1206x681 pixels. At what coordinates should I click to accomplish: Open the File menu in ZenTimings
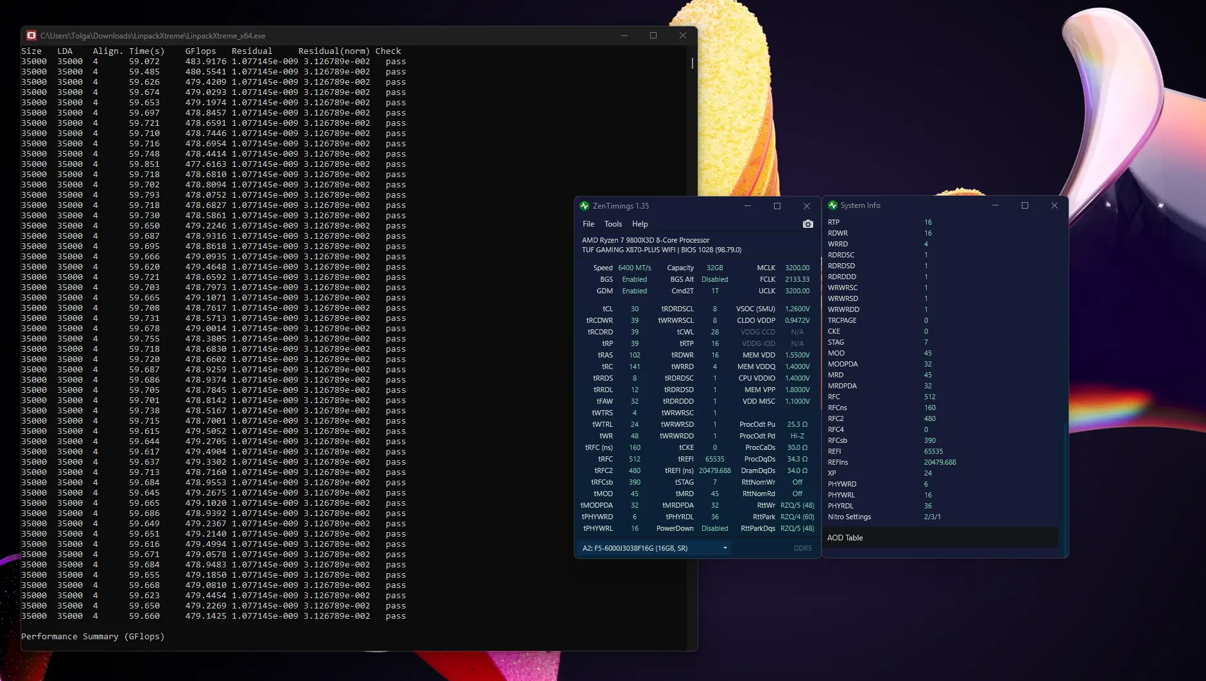click(x=588, y=224)
